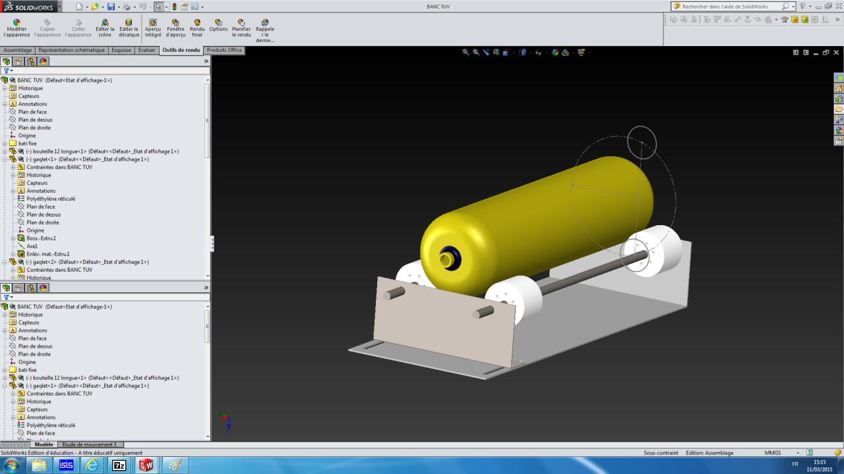The width and height of the screenshot is (844, 474).
Task: Click the Open file folder icon
Action: point(95,7)
